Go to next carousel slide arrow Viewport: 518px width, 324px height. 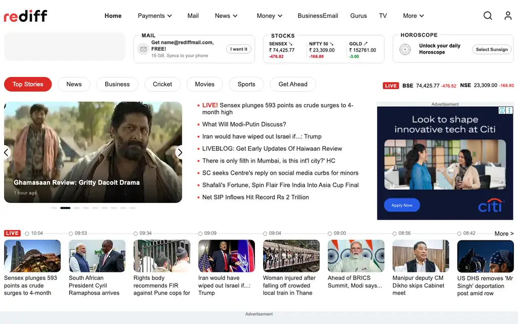(x=180, y=152)
